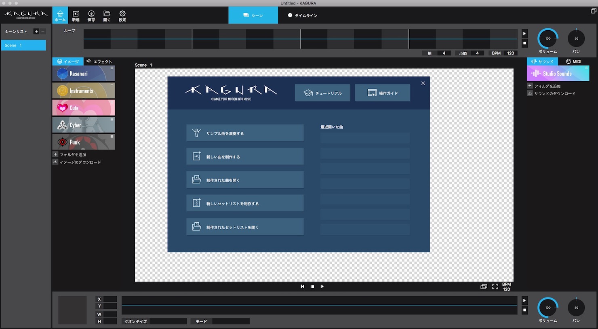Adjust the top ボリューム volume knob
This screenshot has height=329, width=598.
tap(548, 39)
